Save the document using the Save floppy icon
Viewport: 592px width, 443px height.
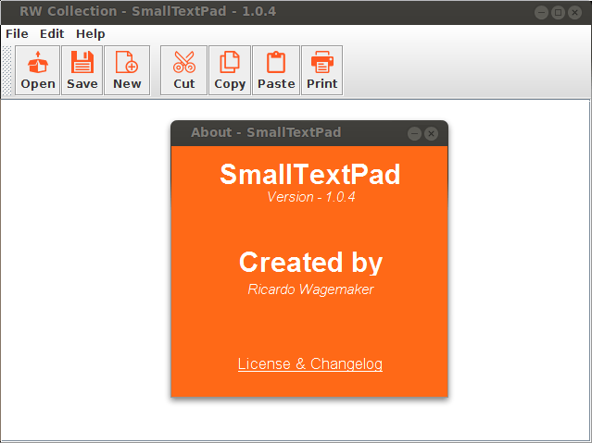(x=82, y=70)
